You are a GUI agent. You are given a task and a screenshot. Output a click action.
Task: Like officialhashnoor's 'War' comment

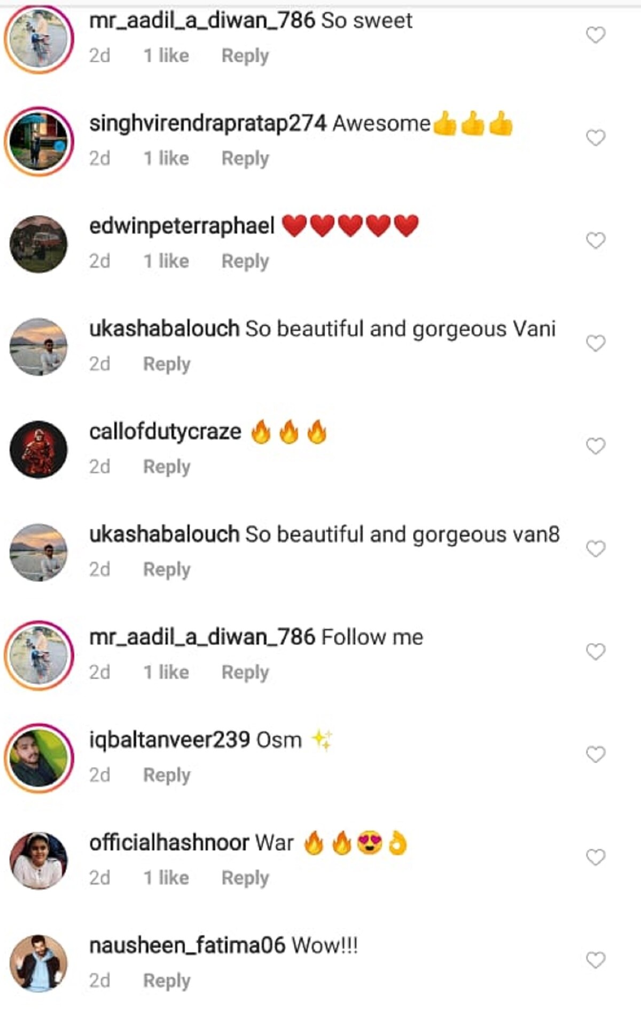pos(596,857)
